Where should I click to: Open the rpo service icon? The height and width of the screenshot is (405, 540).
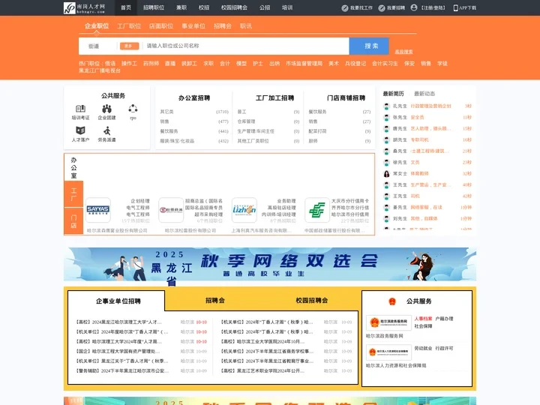pos(133,109)
